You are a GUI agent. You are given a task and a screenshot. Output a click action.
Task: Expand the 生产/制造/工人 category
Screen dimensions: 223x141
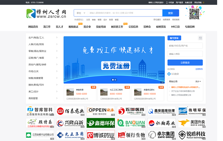pyautogui.click(x=43, y=38)
